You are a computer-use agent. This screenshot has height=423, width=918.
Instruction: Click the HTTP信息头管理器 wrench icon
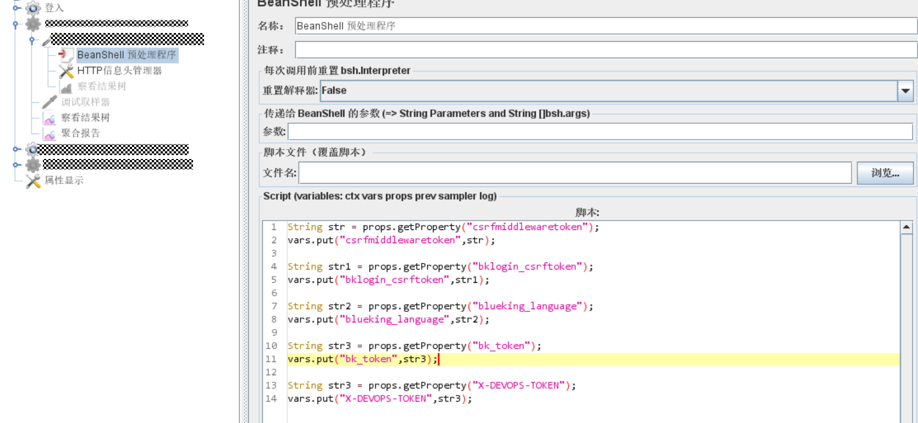click(x=67, y=70)
